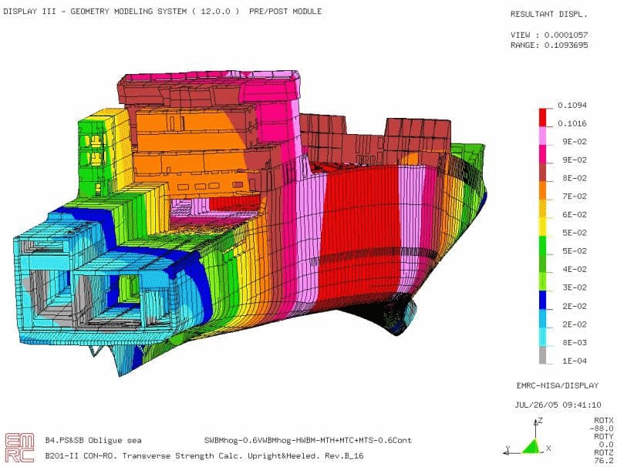The width and height of the screenshot is (617, 467).
Task: Click the 4E-02 legend value
Action: click(575, 269)
